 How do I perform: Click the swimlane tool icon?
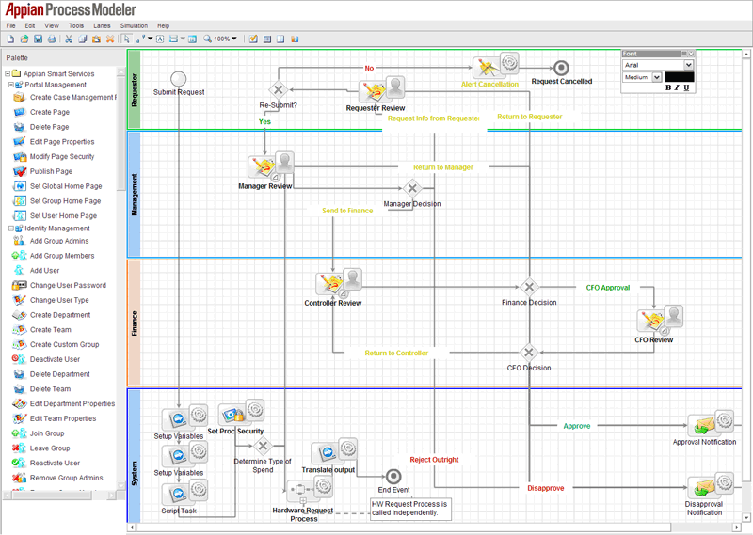(174, 39)
